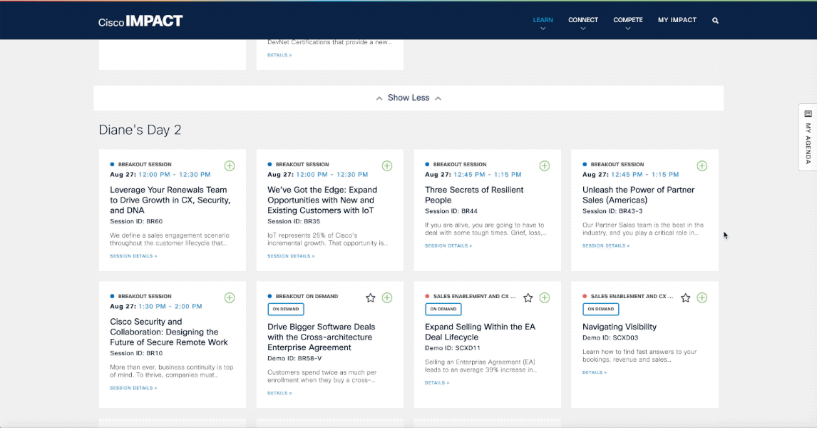
Task: Click the Cisco IMPACT logo
Action: coord(140,21)
